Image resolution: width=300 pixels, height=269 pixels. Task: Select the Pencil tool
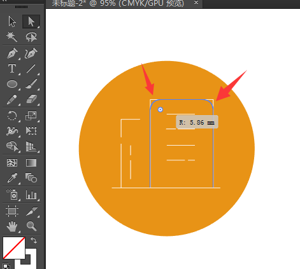[12, 99]
